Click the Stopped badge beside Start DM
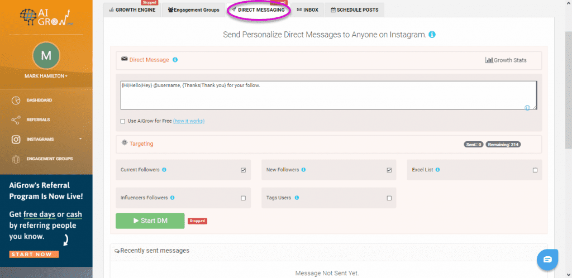 (197, 221)
